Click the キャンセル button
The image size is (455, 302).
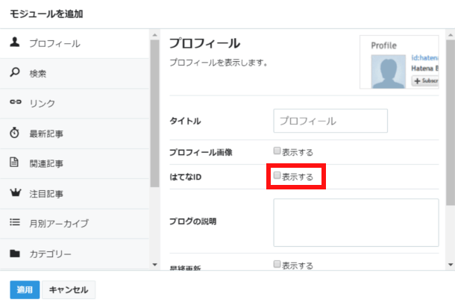[69, 289]
